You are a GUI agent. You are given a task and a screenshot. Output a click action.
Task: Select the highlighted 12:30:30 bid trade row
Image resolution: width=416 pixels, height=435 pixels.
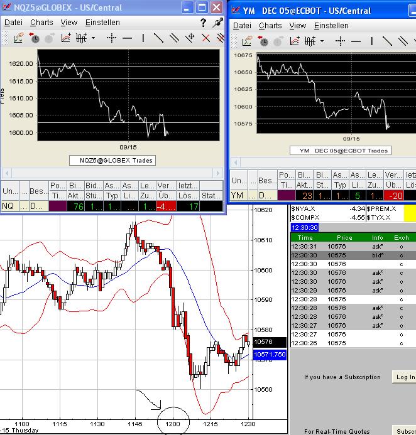point(353,255)
